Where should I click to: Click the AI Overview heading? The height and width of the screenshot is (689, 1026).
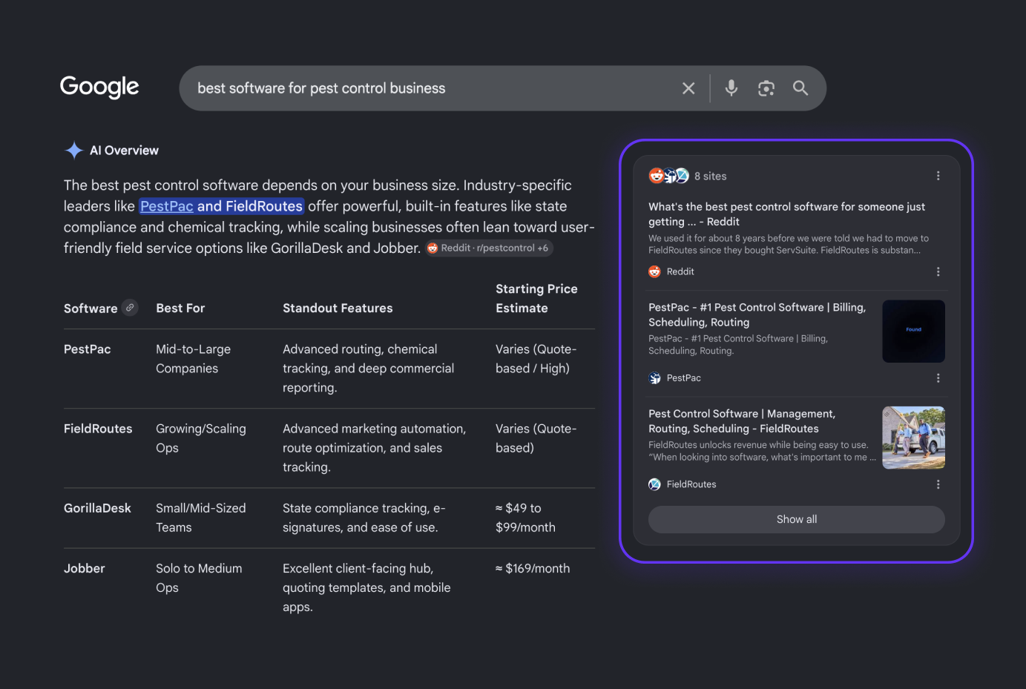124,151
